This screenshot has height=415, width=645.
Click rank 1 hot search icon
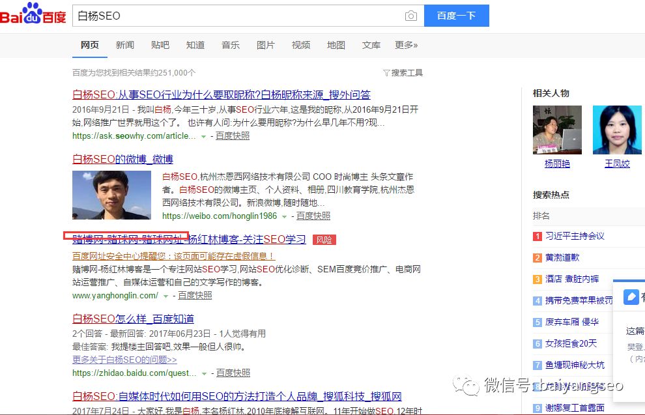tap(537, 236)
